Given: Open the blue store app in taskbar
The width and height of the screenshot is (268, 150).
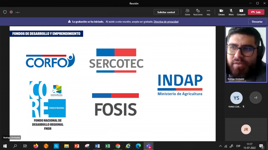Looking at the screenshot, I should [x=56, y=146].
